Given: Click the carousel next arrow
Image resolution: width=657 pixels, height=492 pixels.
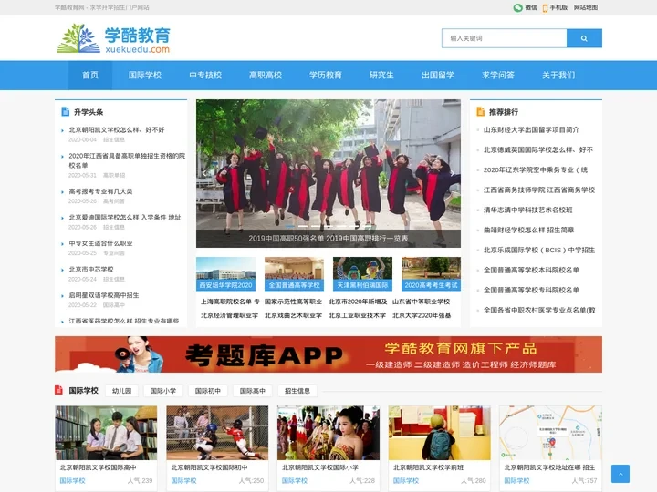Looking at the screenshot, I should click(x=453, y=173).
